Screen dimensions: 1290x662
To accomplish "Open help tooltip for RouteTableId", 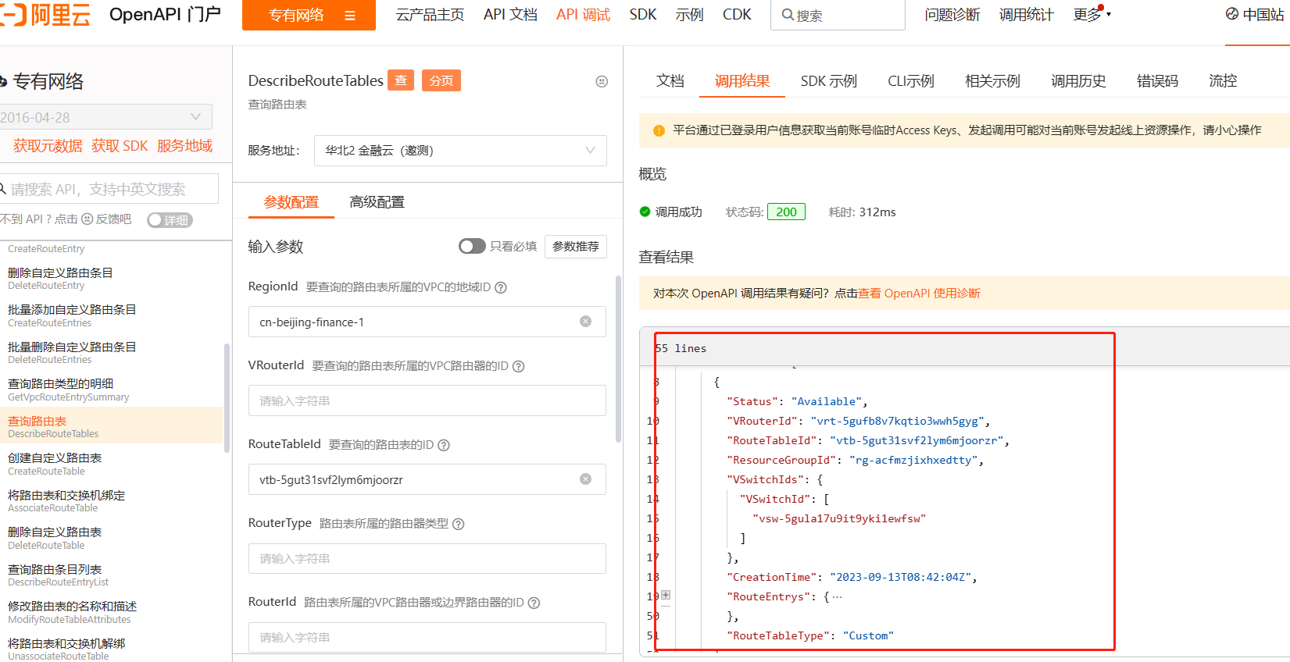I will [444, 445].
